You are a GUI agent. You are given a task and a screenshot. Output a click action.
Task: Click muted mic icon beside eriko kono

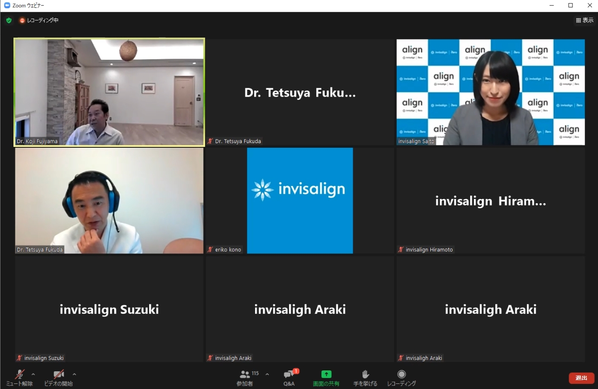tap(210, 250)
